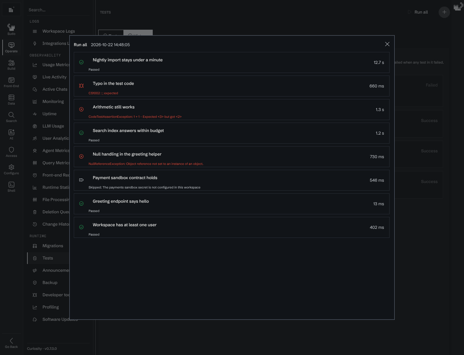Open the Nightly import stays under a minute result
Screen dimensions: 464x355
click(x=232, y=63)
